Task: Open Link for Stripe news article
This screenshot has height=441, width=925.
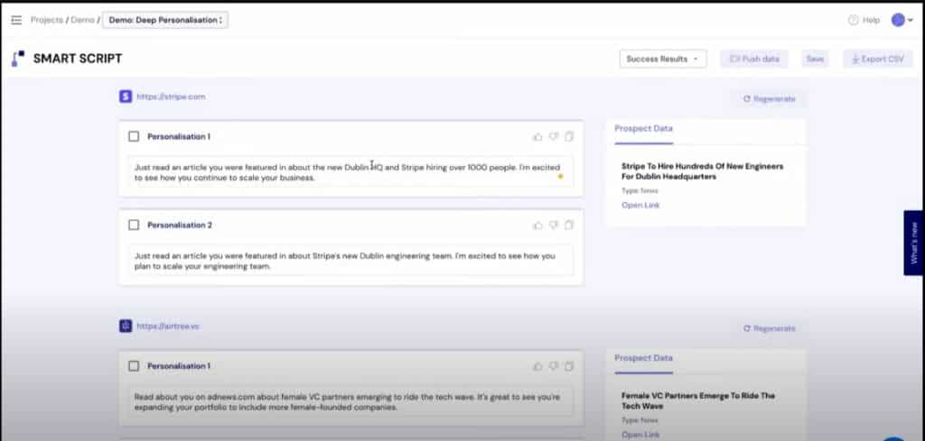Action: pos(640,205)
